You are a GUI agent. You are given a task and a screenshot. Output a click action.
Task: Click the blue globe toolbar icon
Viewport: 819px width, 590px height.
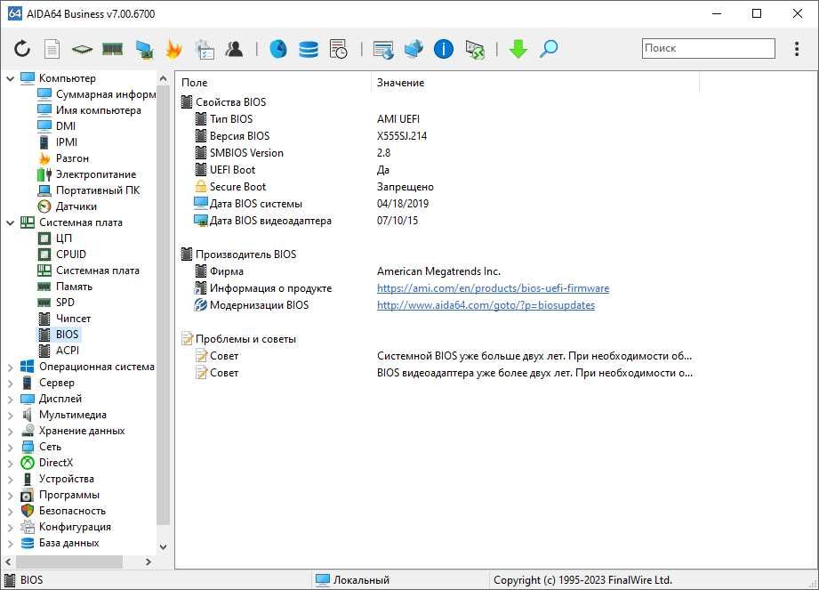coord(277,49)
